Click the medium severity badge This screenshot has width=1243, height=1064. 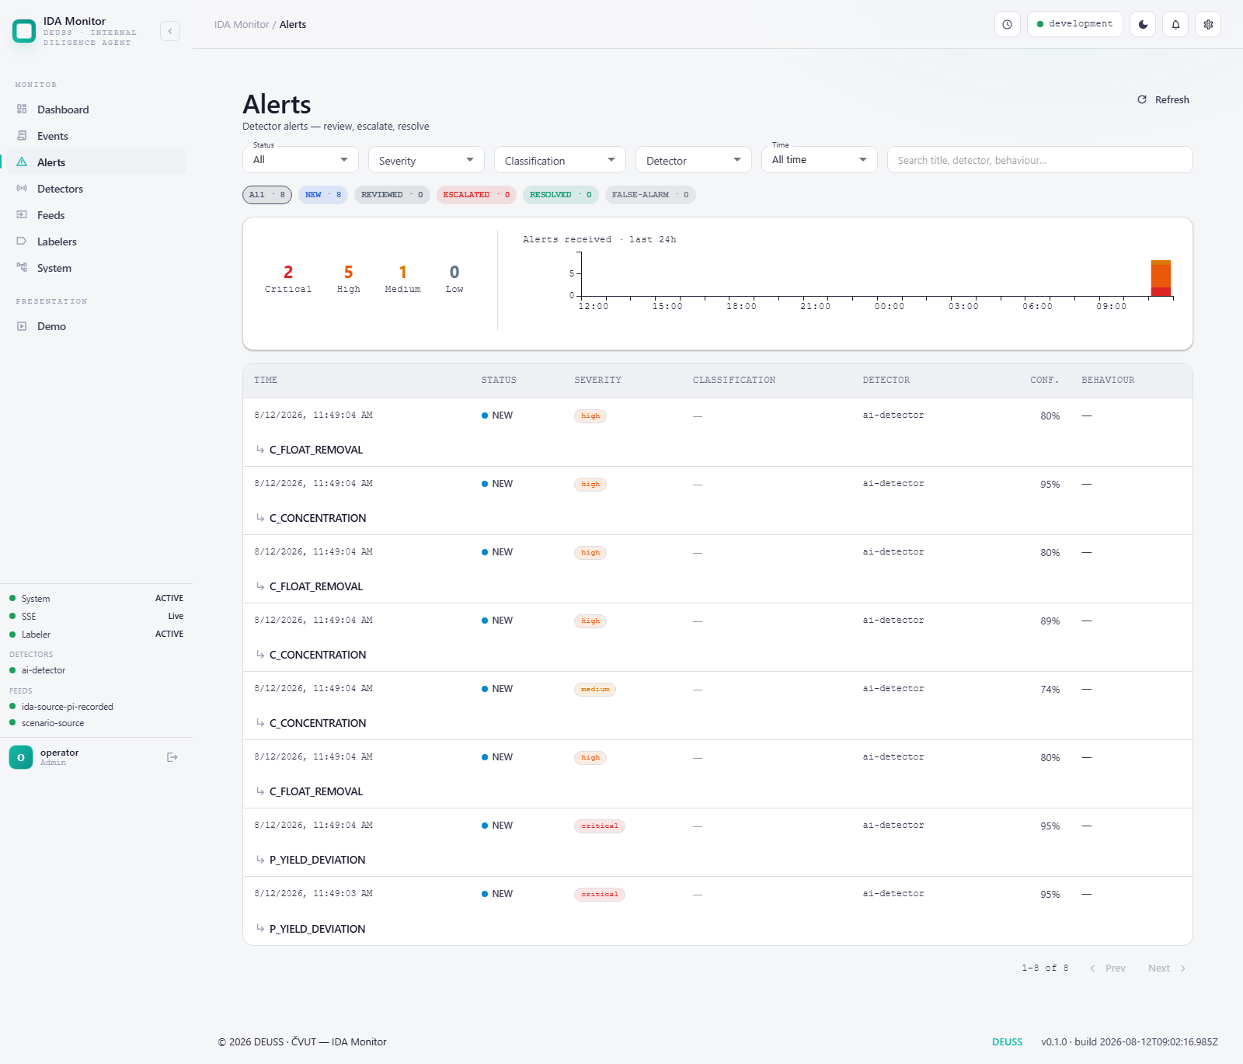point(595,690)
